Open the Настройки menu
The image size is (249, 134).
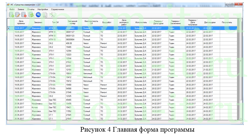pyautogui.click(x=43, y=9)
